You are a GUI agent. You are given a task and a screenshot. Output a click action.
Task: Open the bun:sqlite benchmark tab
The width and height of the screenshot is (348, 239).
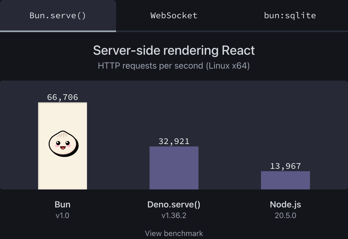point(290,16)
